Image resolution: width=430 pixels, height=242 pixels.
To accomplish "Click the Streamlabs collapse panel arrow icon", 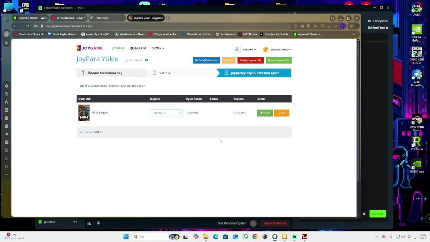I will pyautogui.click(x=75, y=222).
